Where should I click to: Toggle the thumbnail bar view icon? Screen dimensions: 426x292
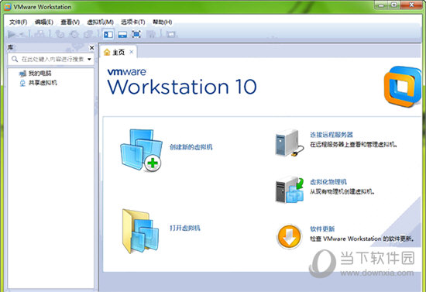[122, 35]
